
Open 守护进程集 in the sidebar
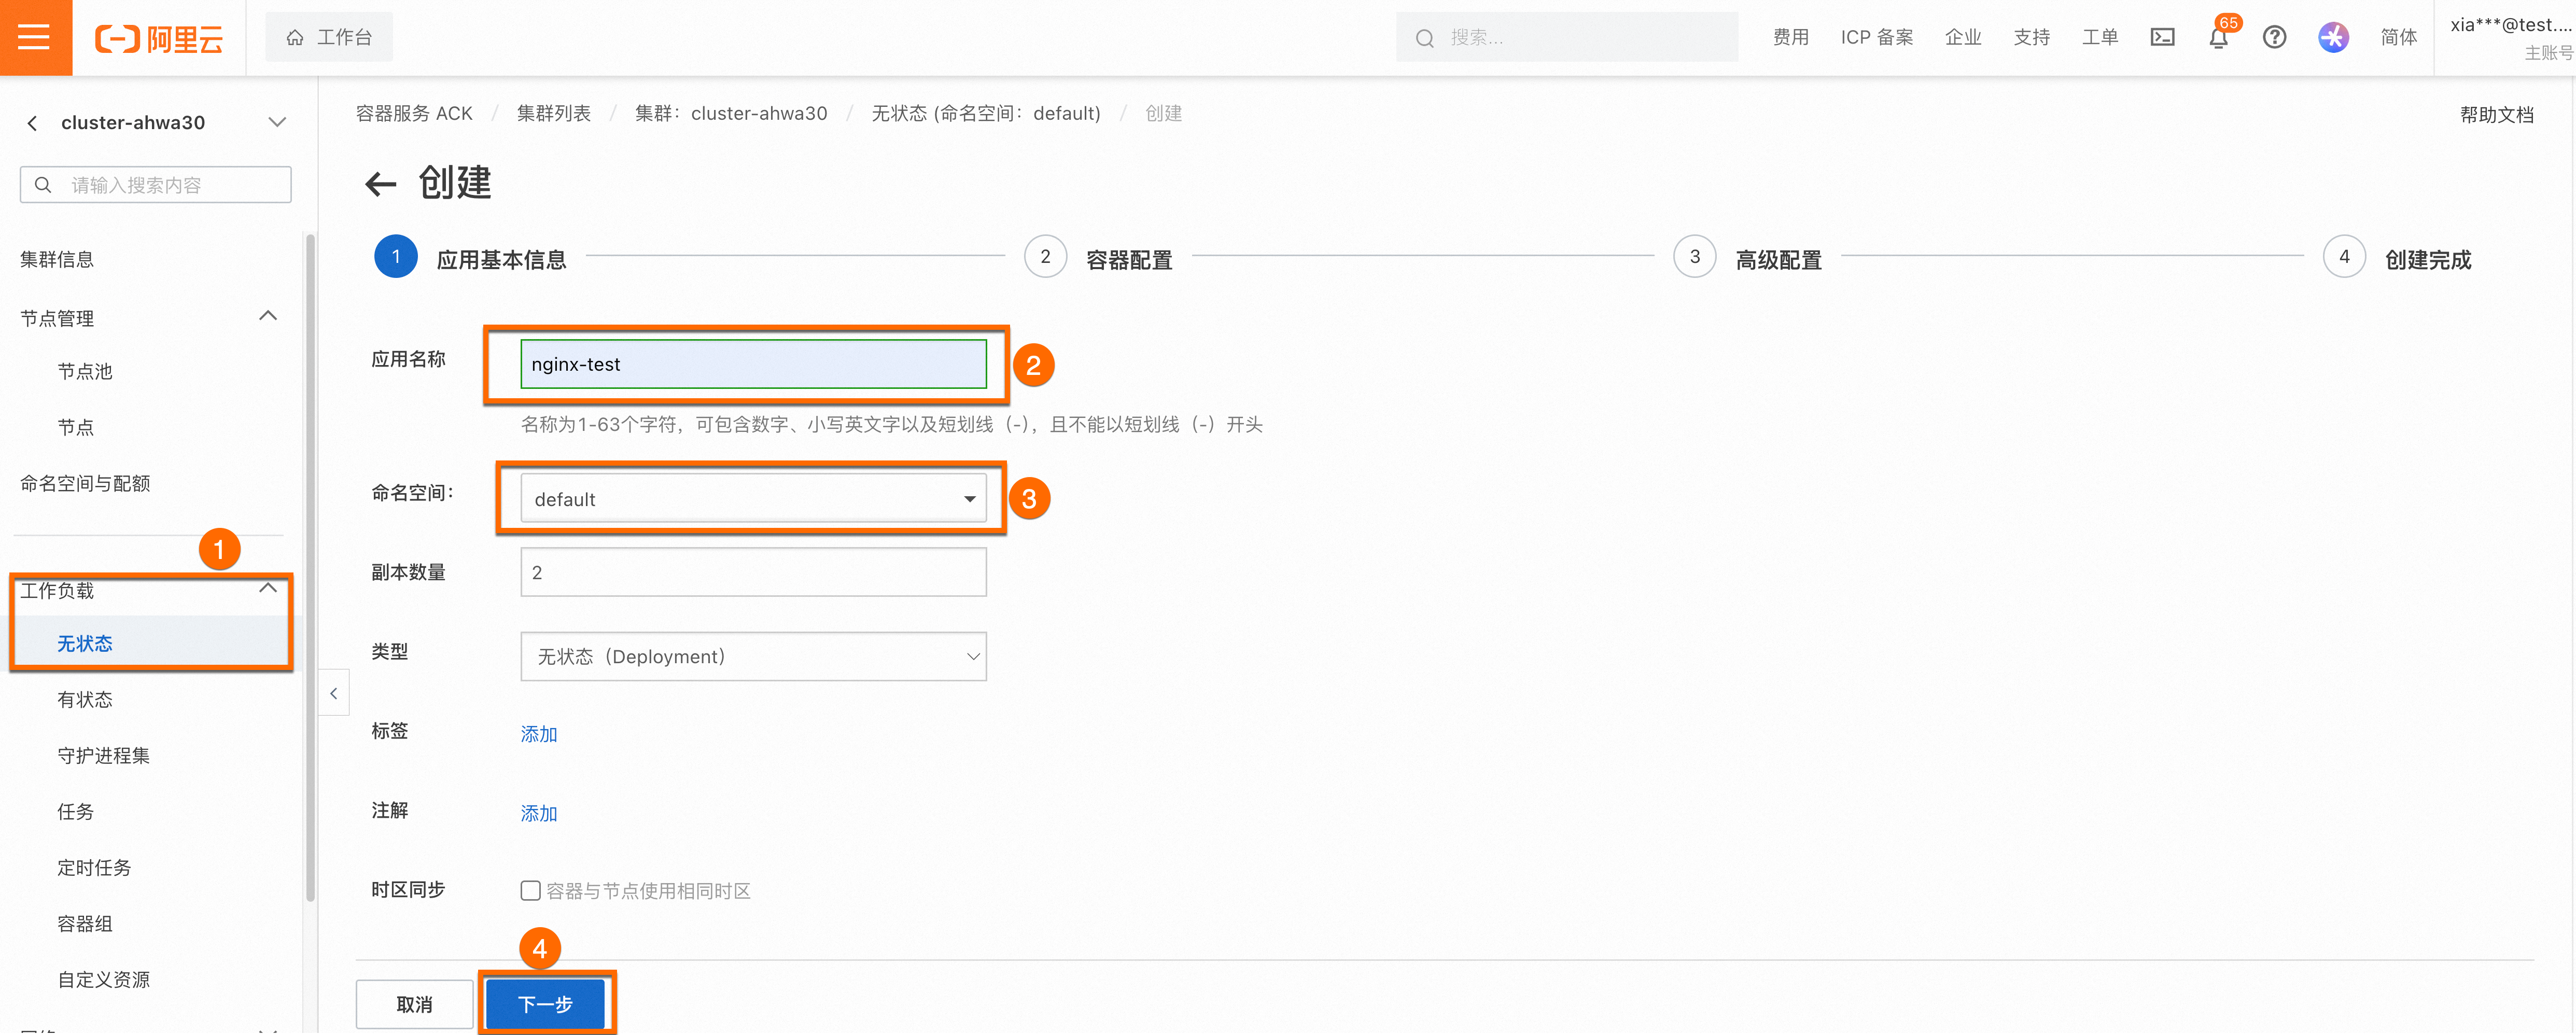point(103,755)
